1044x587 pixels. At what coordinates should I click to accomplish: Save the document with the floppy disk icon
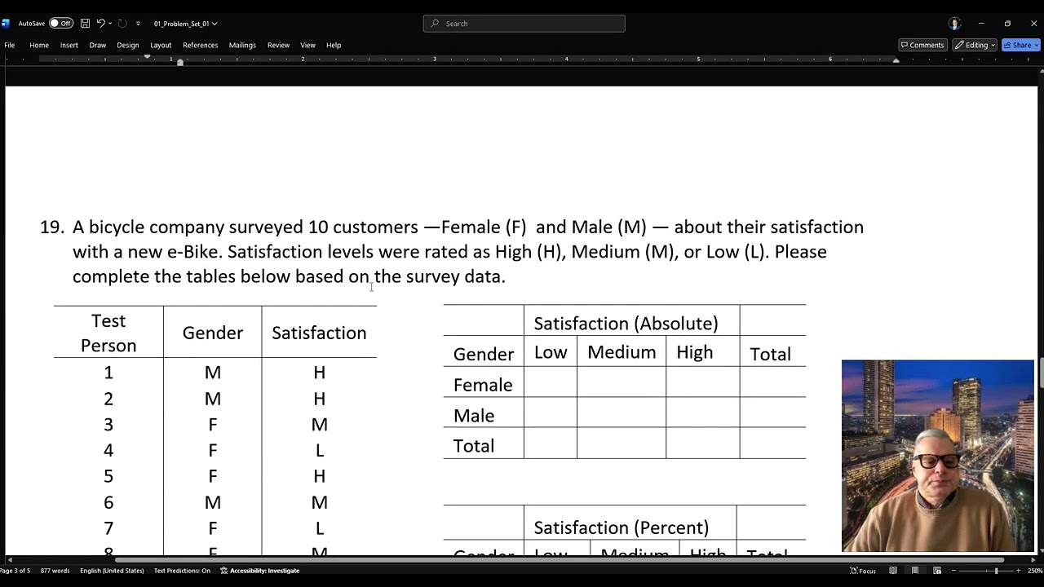(x=85, y=24)
